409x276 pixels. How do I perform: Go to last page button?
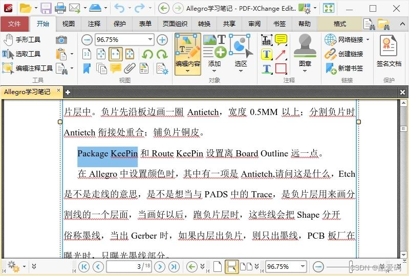tap(174, 267)
